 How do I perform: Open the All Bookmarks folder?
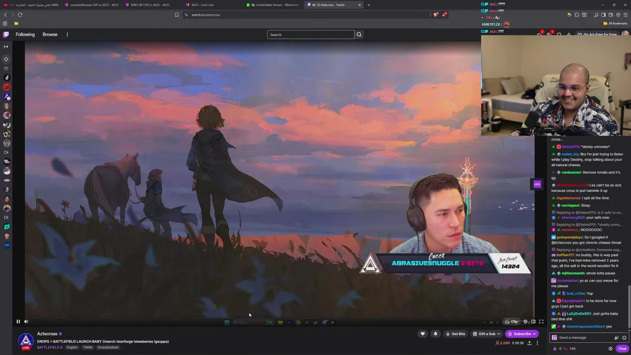click(x=615, y=23)
